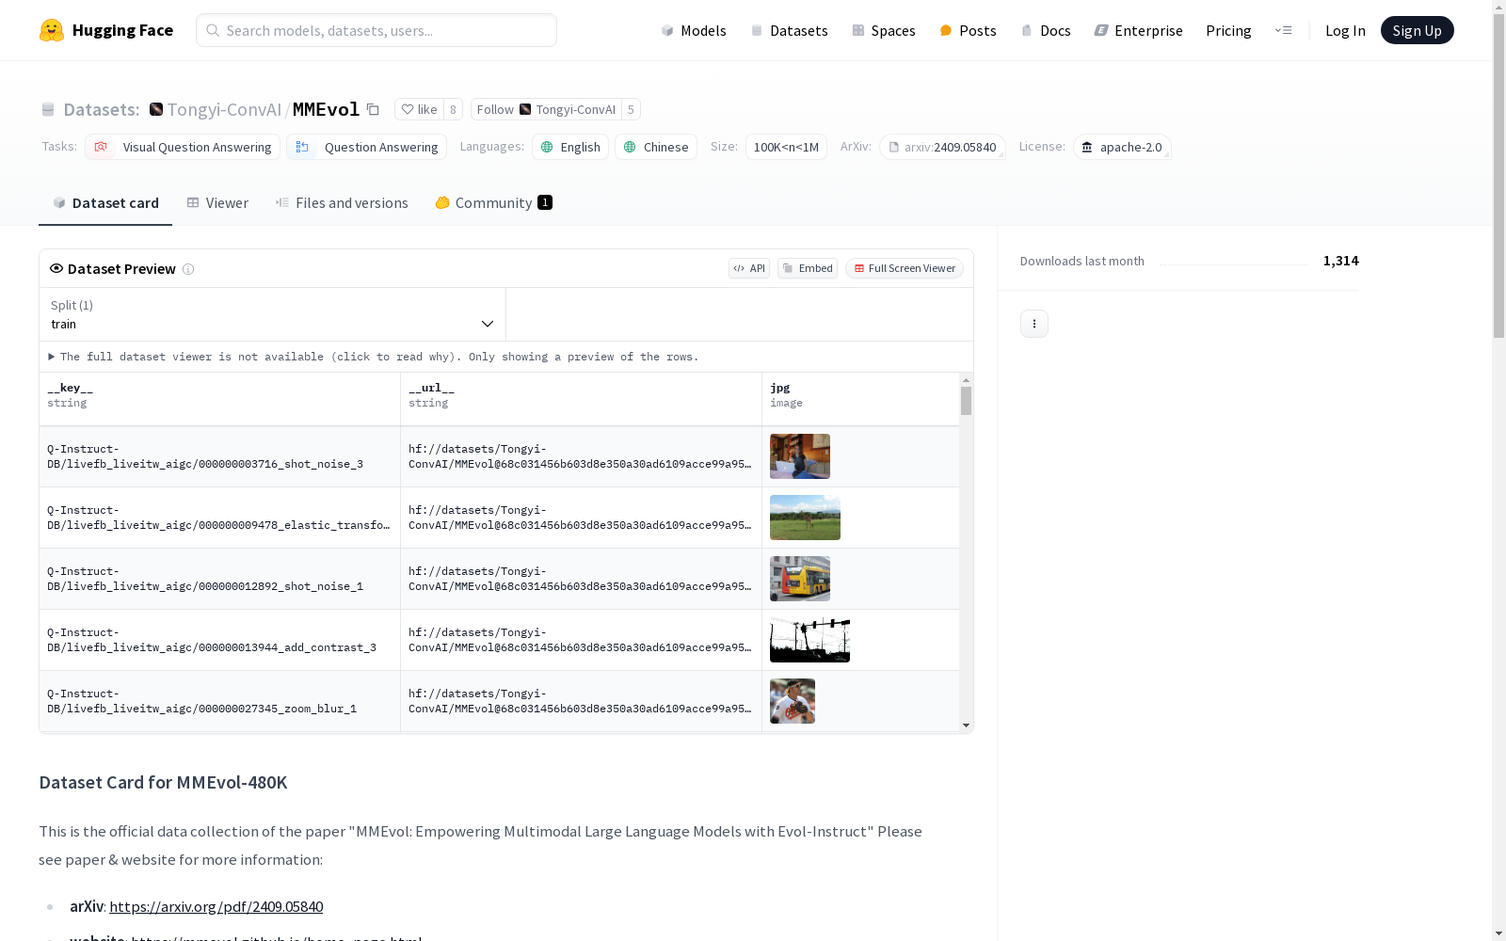Click the like count 8
Image resolution: width=1506 pixels, height=941 pixels.
click(x=453, y=109)
